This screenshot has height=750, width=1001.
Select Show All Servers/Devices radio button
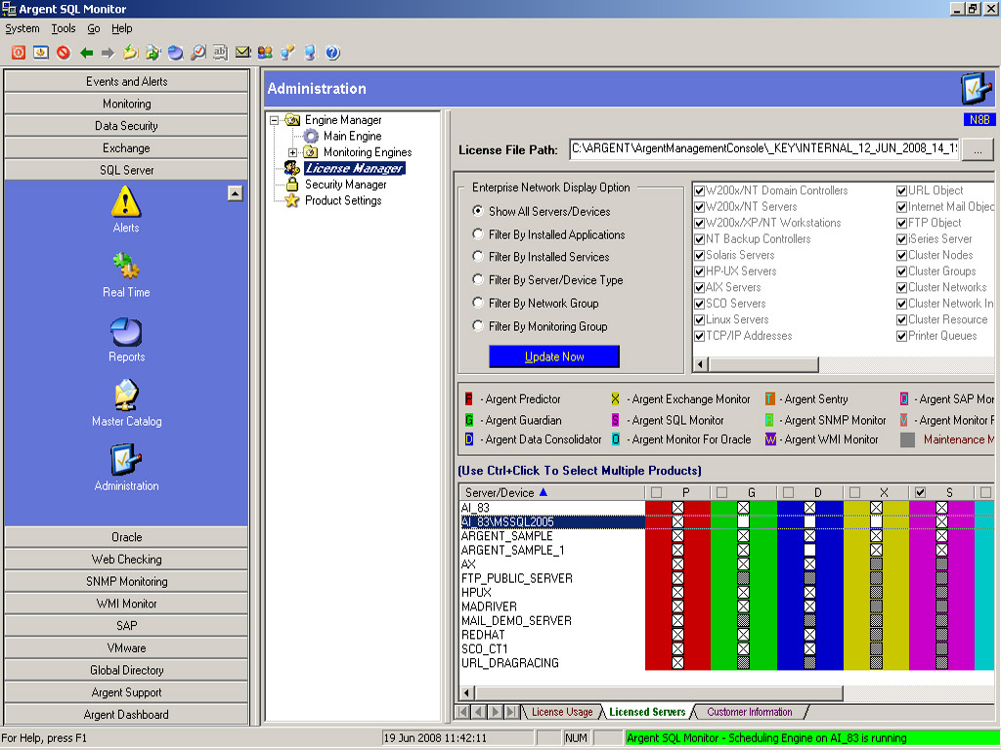[x=477, y=211]
